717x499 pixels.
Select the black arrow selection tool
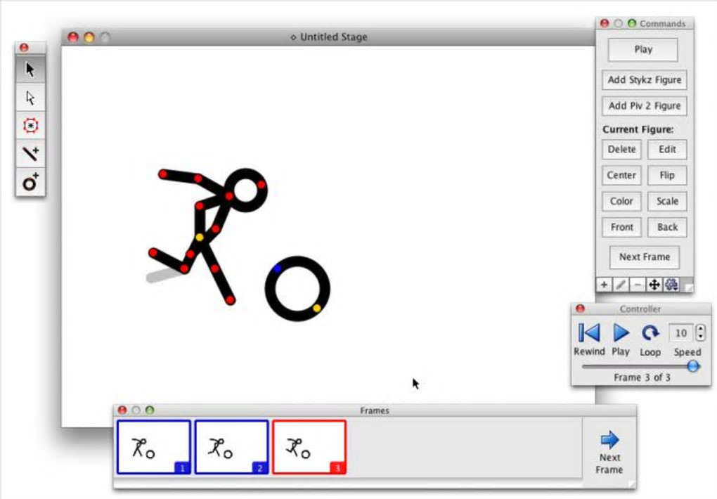[x=30, y=70]
